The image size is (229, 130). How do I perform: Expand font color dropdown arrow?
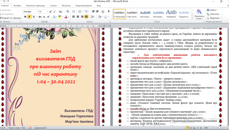69,17
